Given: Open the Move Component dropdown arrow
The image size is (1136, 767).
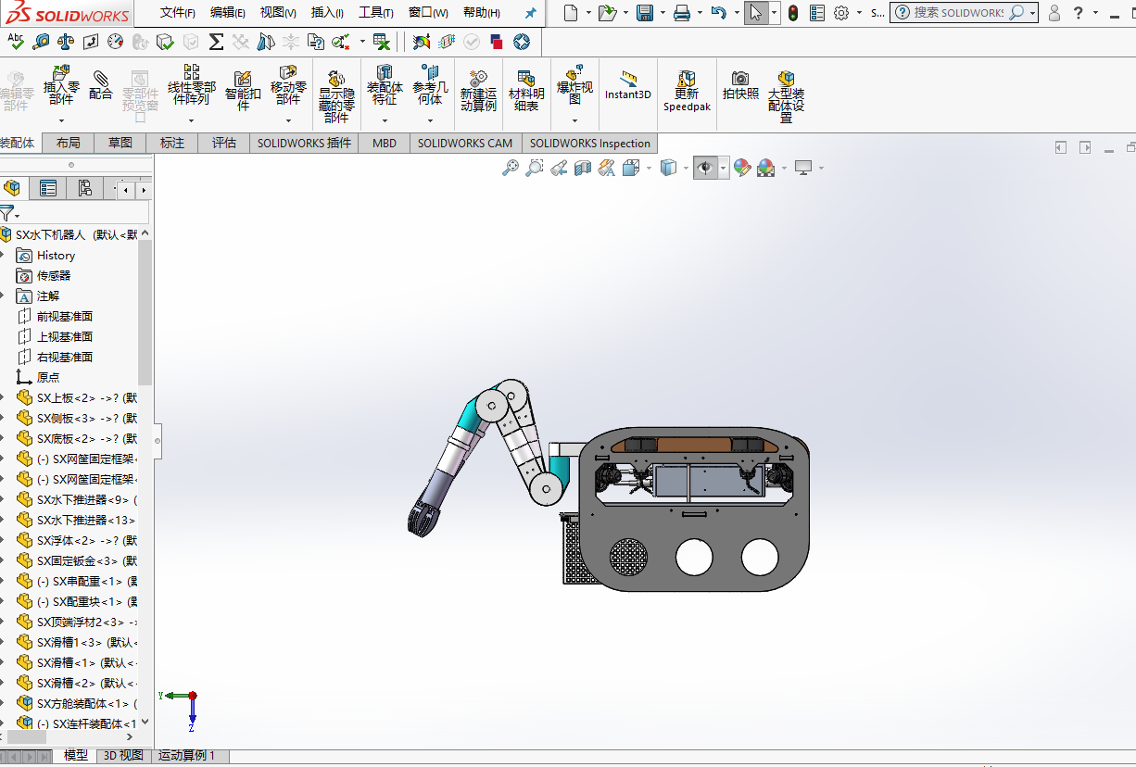Looking at the screenshot, I should click(288, 120).
